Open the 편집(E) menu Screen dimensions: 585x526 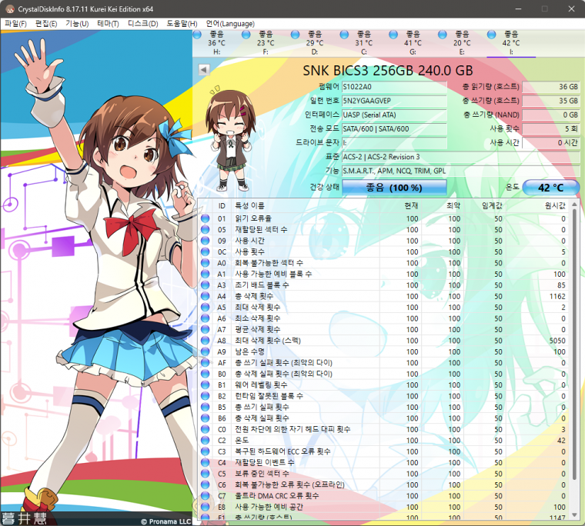pyautogui.click(x=46, y=24)
